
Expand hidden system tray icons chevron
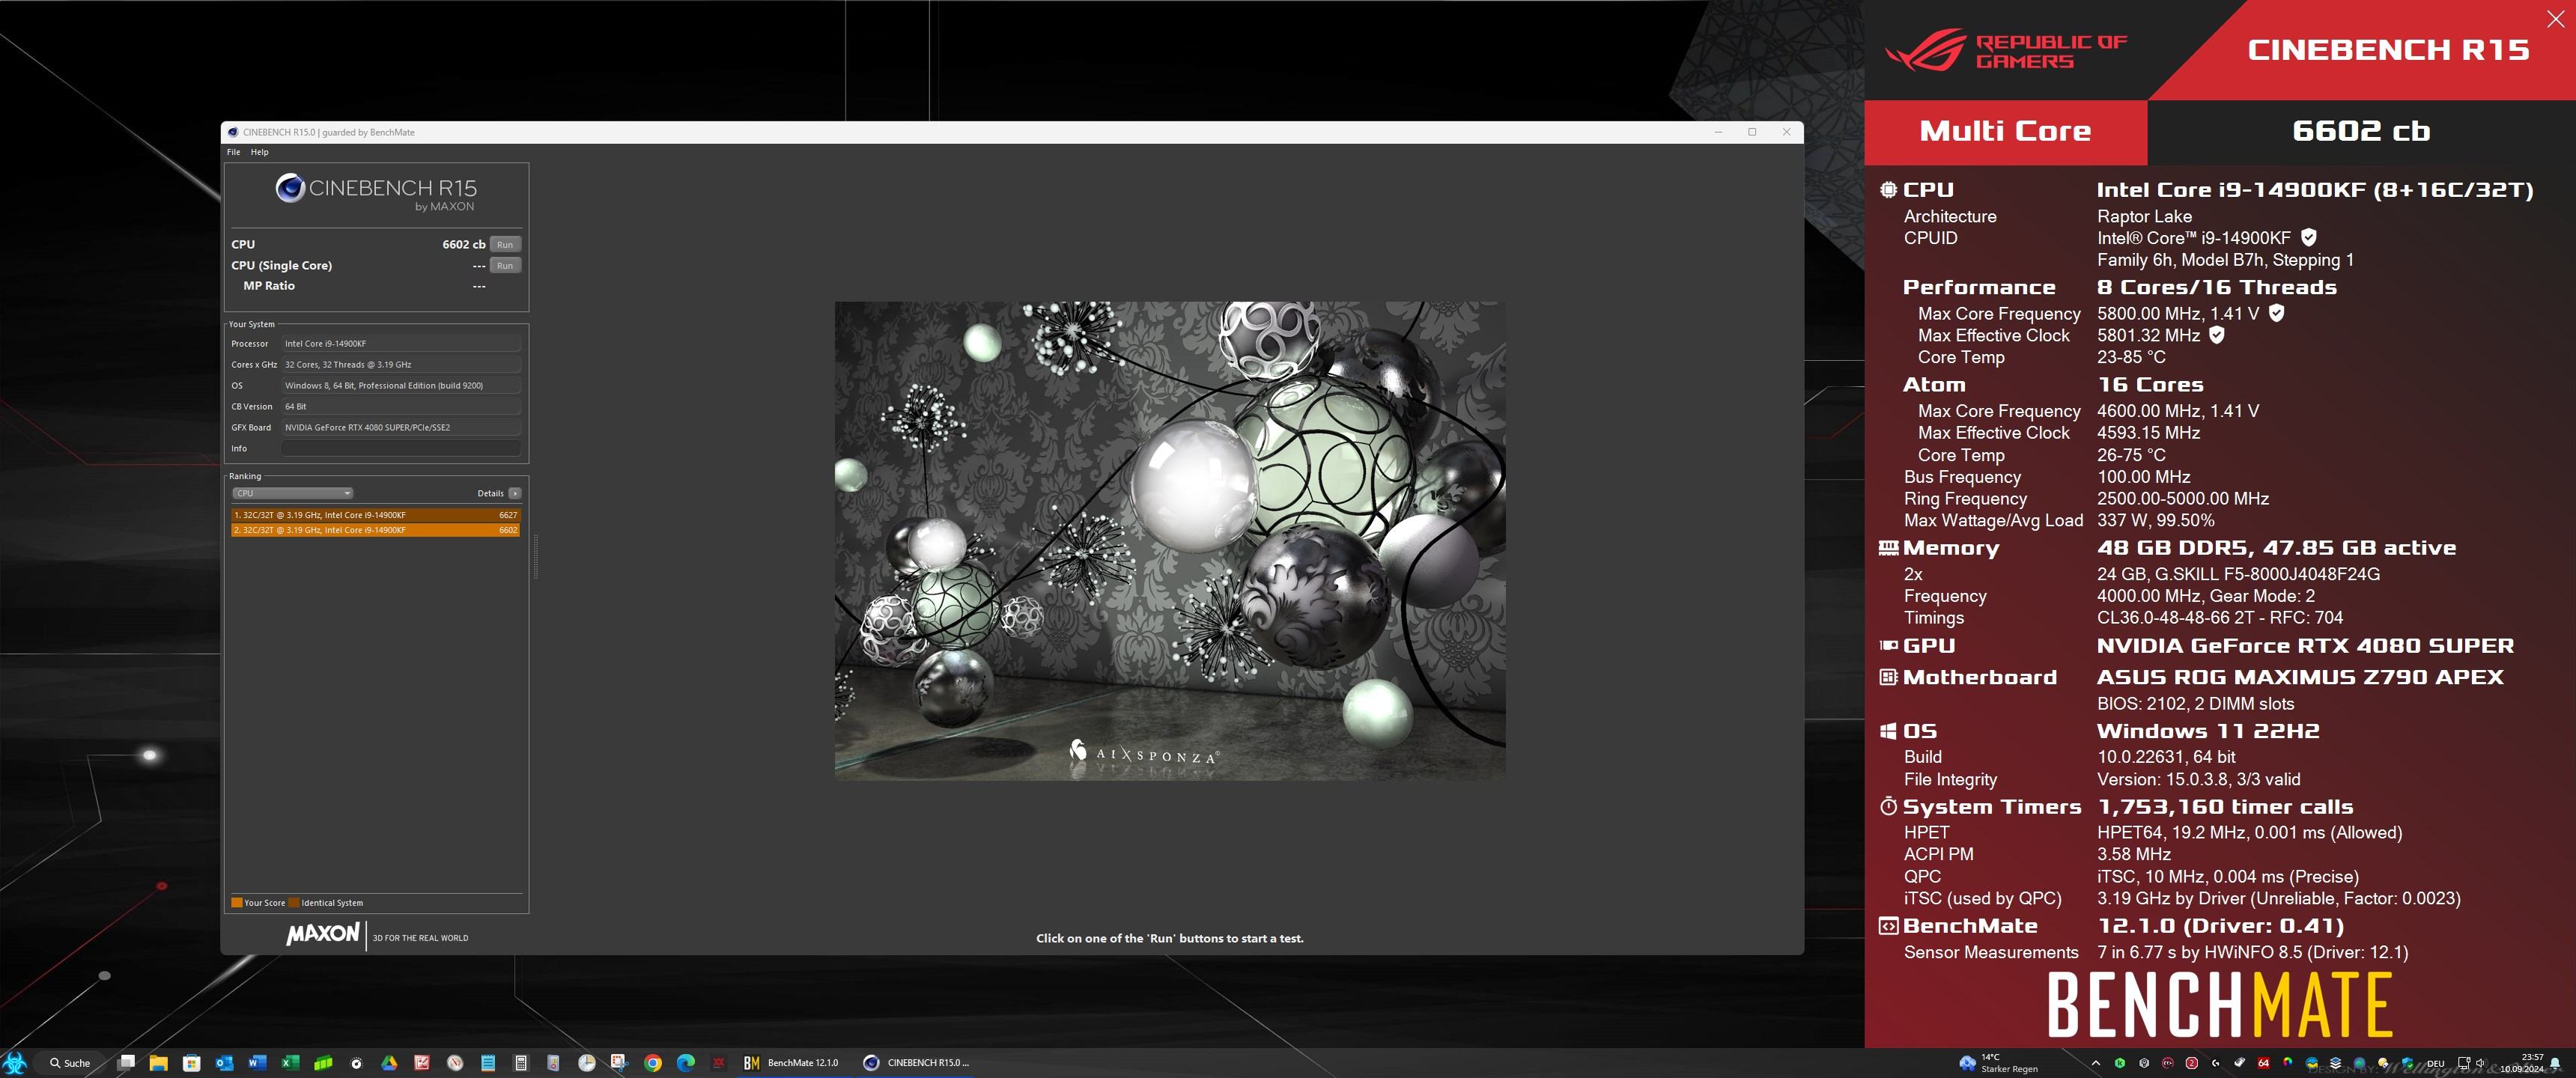click(x=2096, y=1064)
